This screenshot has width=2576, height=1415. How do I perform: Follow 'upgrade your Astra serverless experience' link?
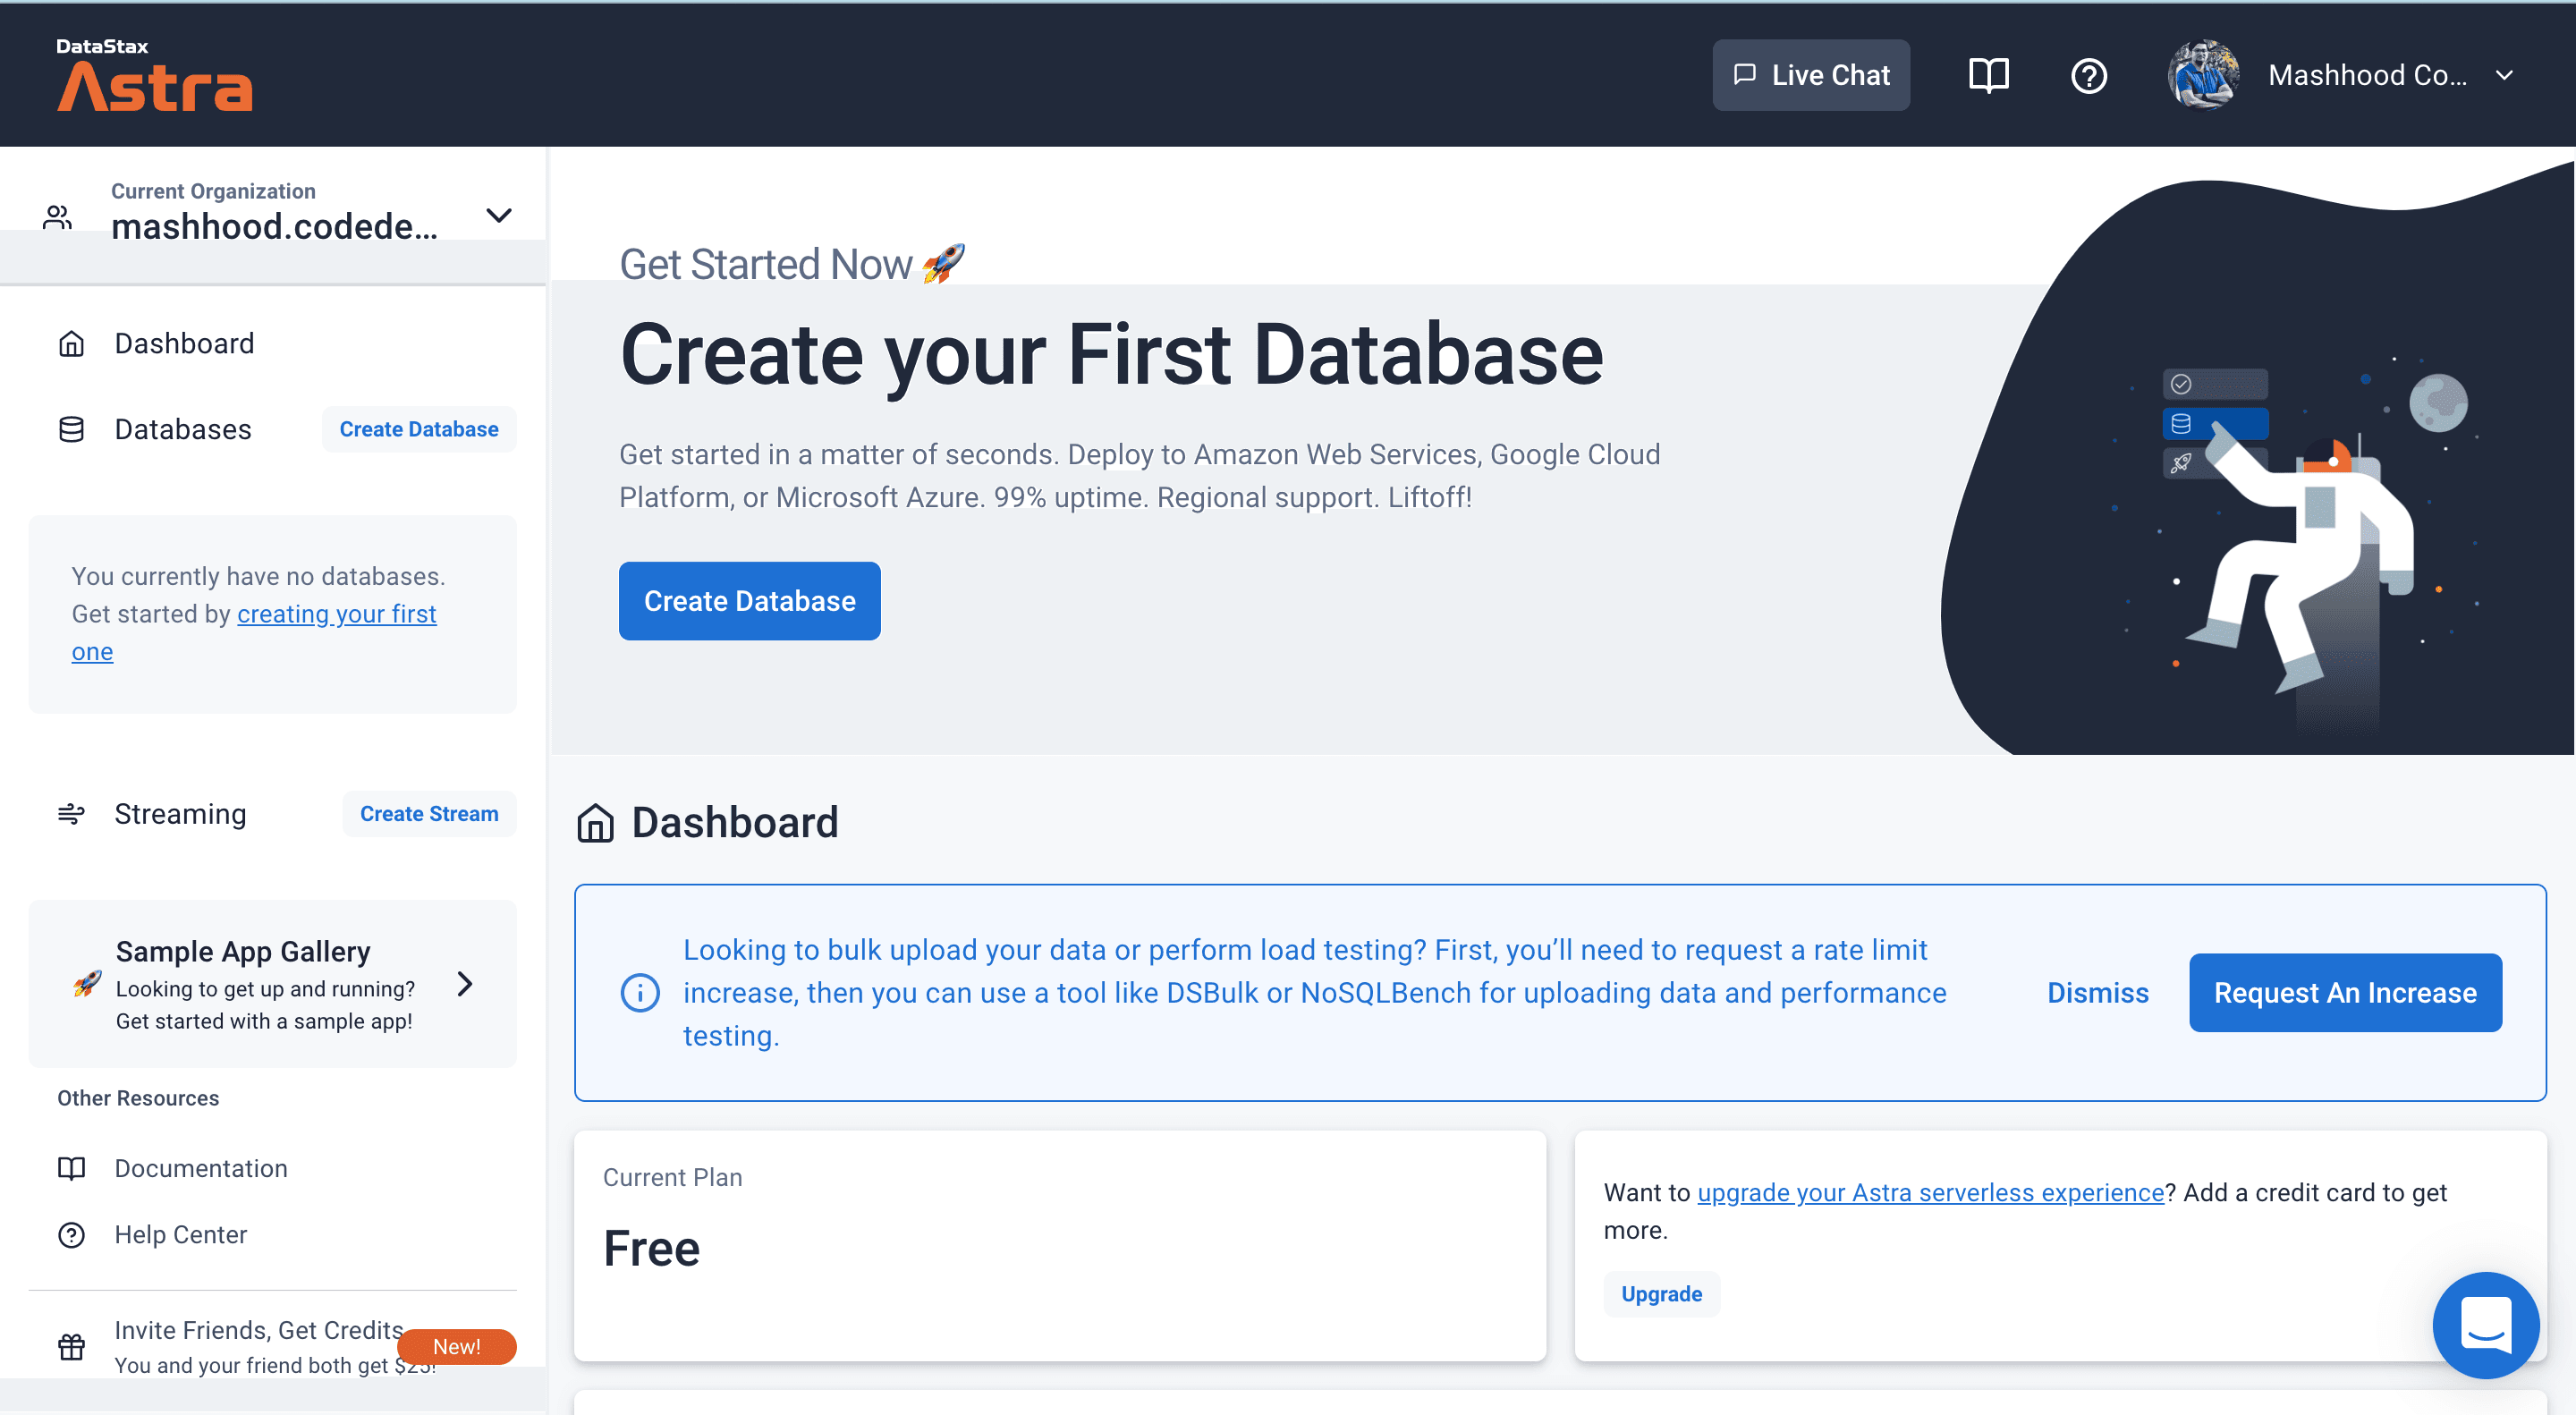[1930, 1192]
